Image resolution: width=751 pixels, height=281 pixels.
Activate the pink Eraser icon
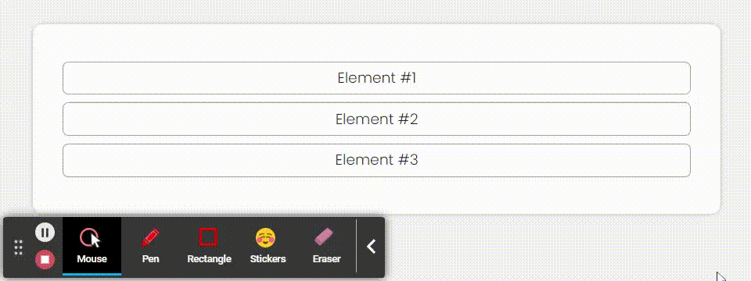(x=323, y=237)
